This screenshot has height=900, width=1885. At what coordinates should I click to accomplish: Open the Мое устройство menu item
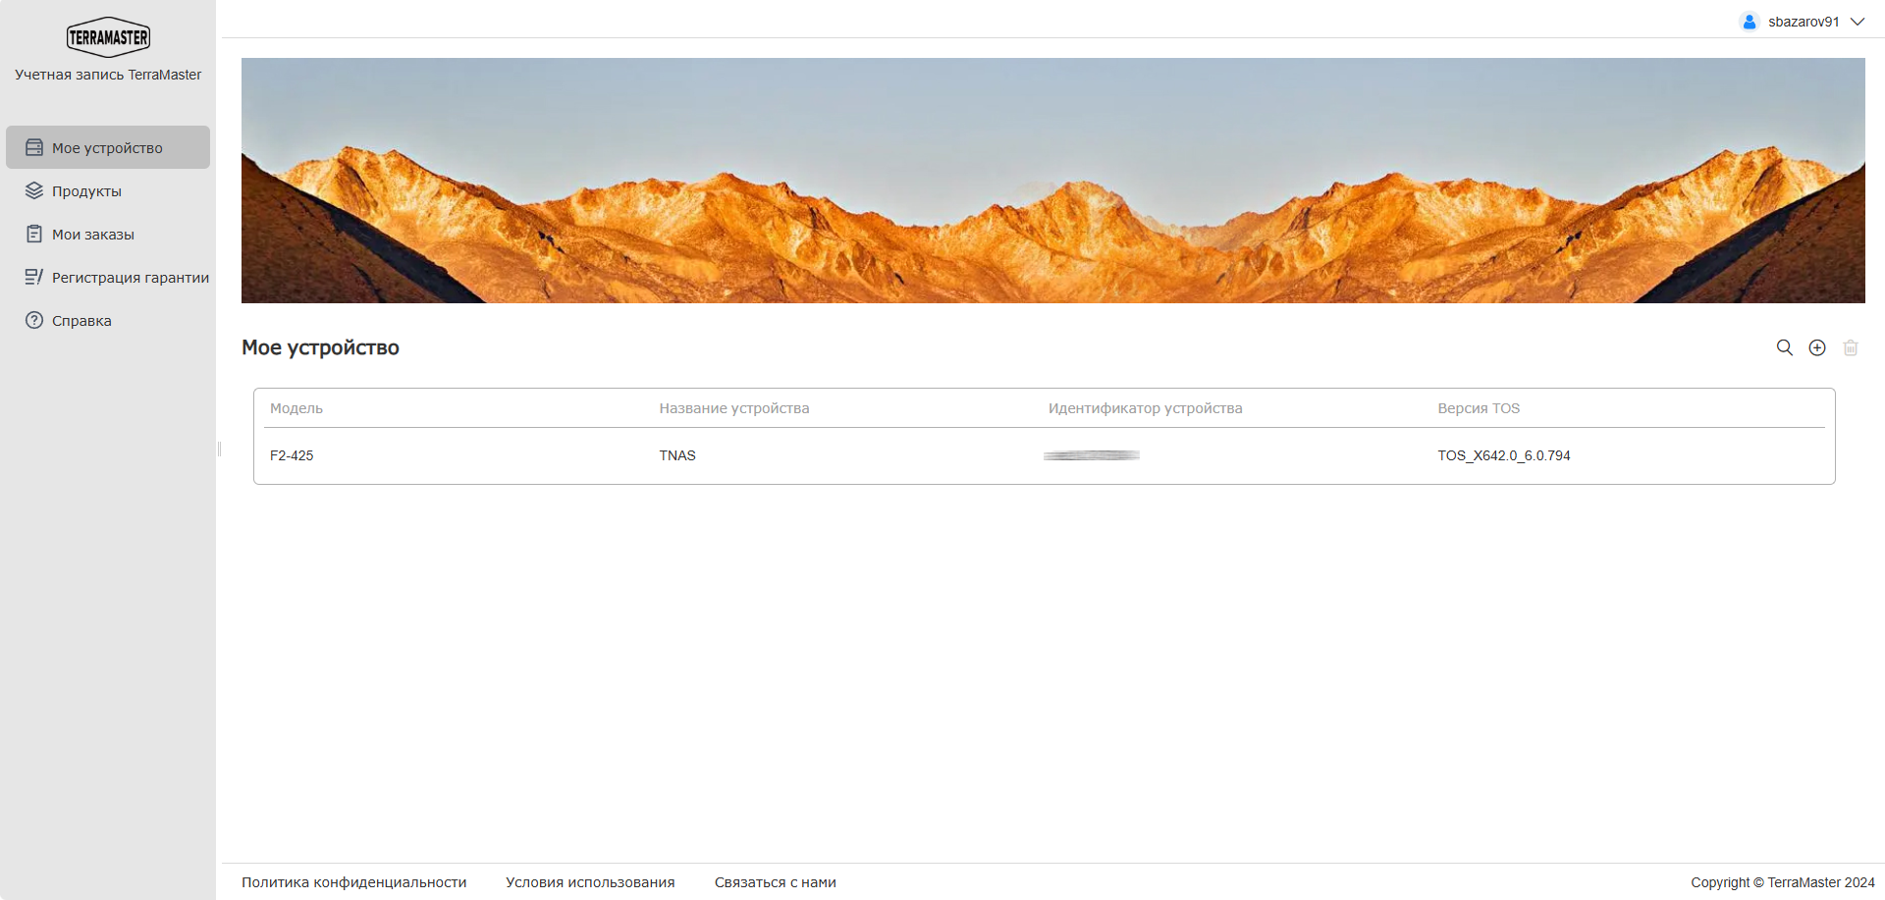[x=108, y=147]
